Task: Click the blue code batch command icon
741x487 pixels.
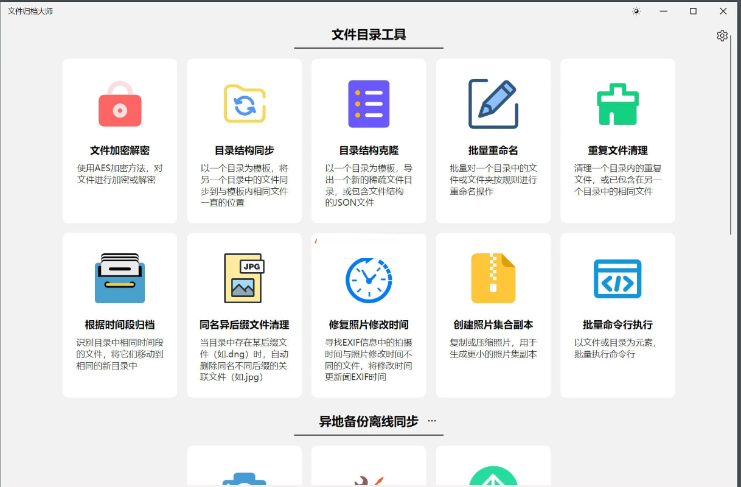Action: pyautogui.click(x=617, y=278)
